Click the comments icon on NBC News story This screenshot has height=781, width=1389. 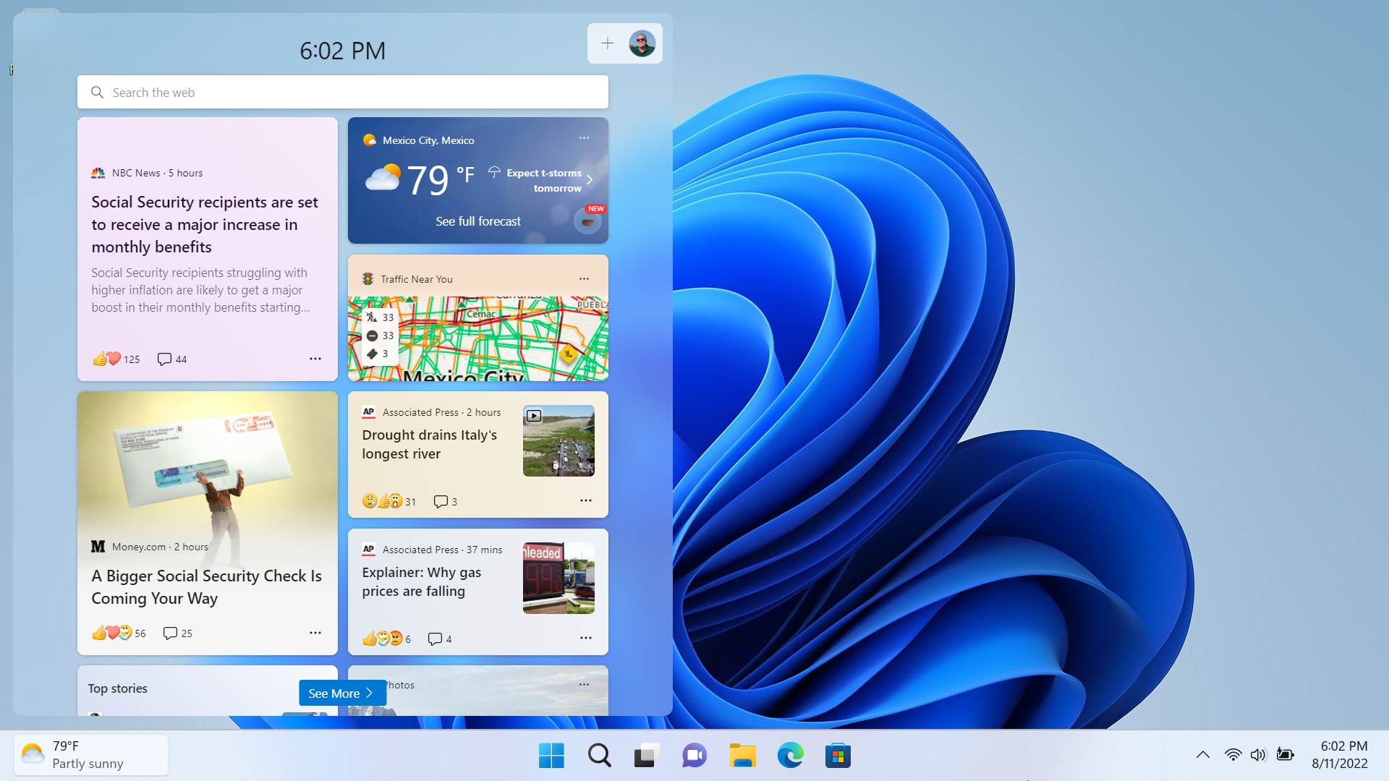pyautogui.click(x=165, y=359)
